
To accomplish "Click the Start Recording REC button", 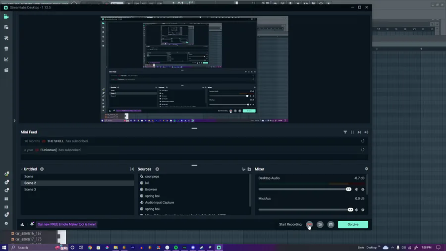I will (x=309, y=224).
